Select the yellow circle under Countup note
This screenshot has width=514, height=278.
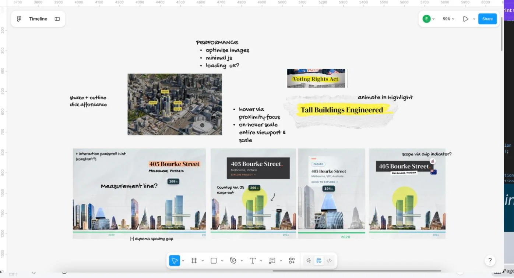[254, 198]
